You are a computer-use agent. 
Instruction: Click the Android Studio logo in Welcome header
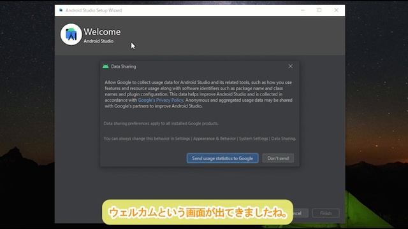point(71,34)
